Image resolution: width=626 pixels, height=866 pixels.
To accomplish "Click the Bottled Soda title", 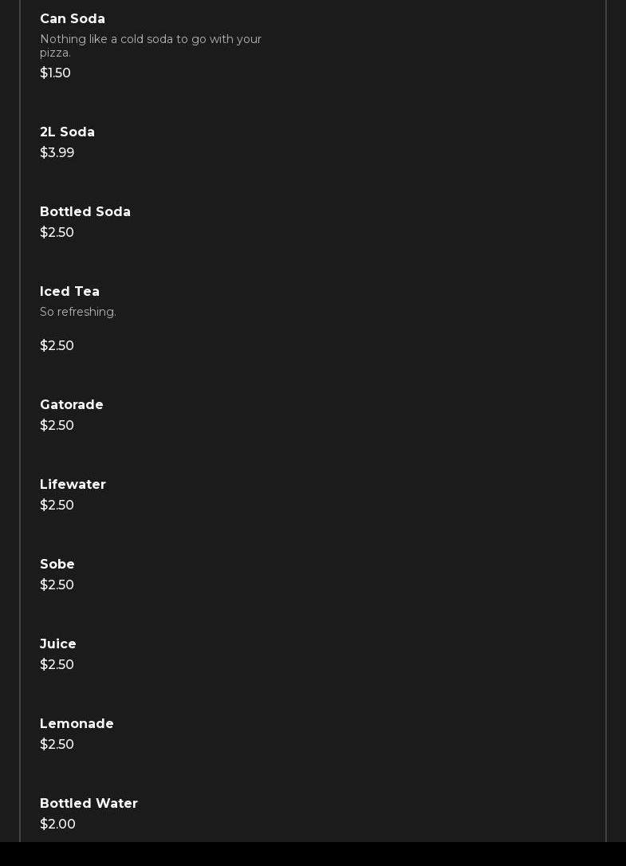I will coord(85,212).
